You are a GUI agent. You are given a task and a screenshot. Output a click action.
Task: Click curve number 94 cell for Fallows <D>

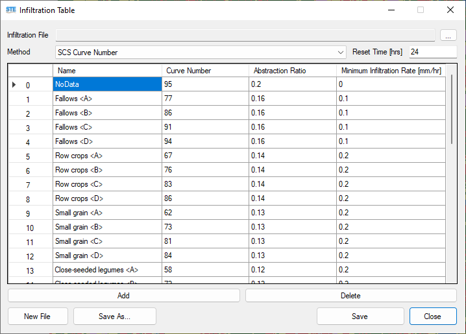coord(205,141)
